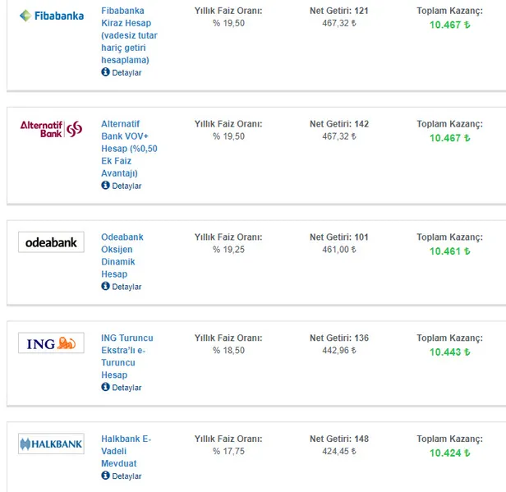506x492 pixels.
Task: Open ING Turuncu Ekstra'lı e-Turuncu Hesap link
Action: click(x=126, y=356)
